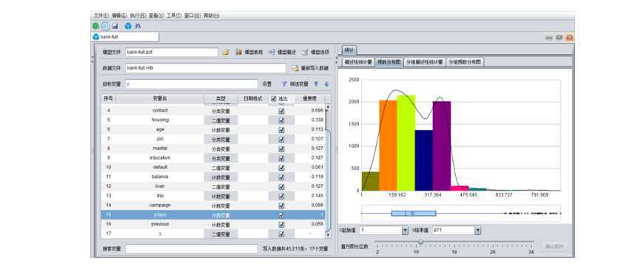Move variable down with the down arrow
This screenshot has height=269, width=638.
(326, 84)
